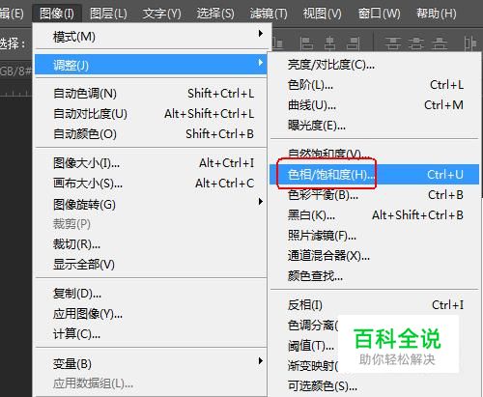Click the Align horizontal centers icon
Viewport: 483px width, 397px height.
tap(329, 43)
